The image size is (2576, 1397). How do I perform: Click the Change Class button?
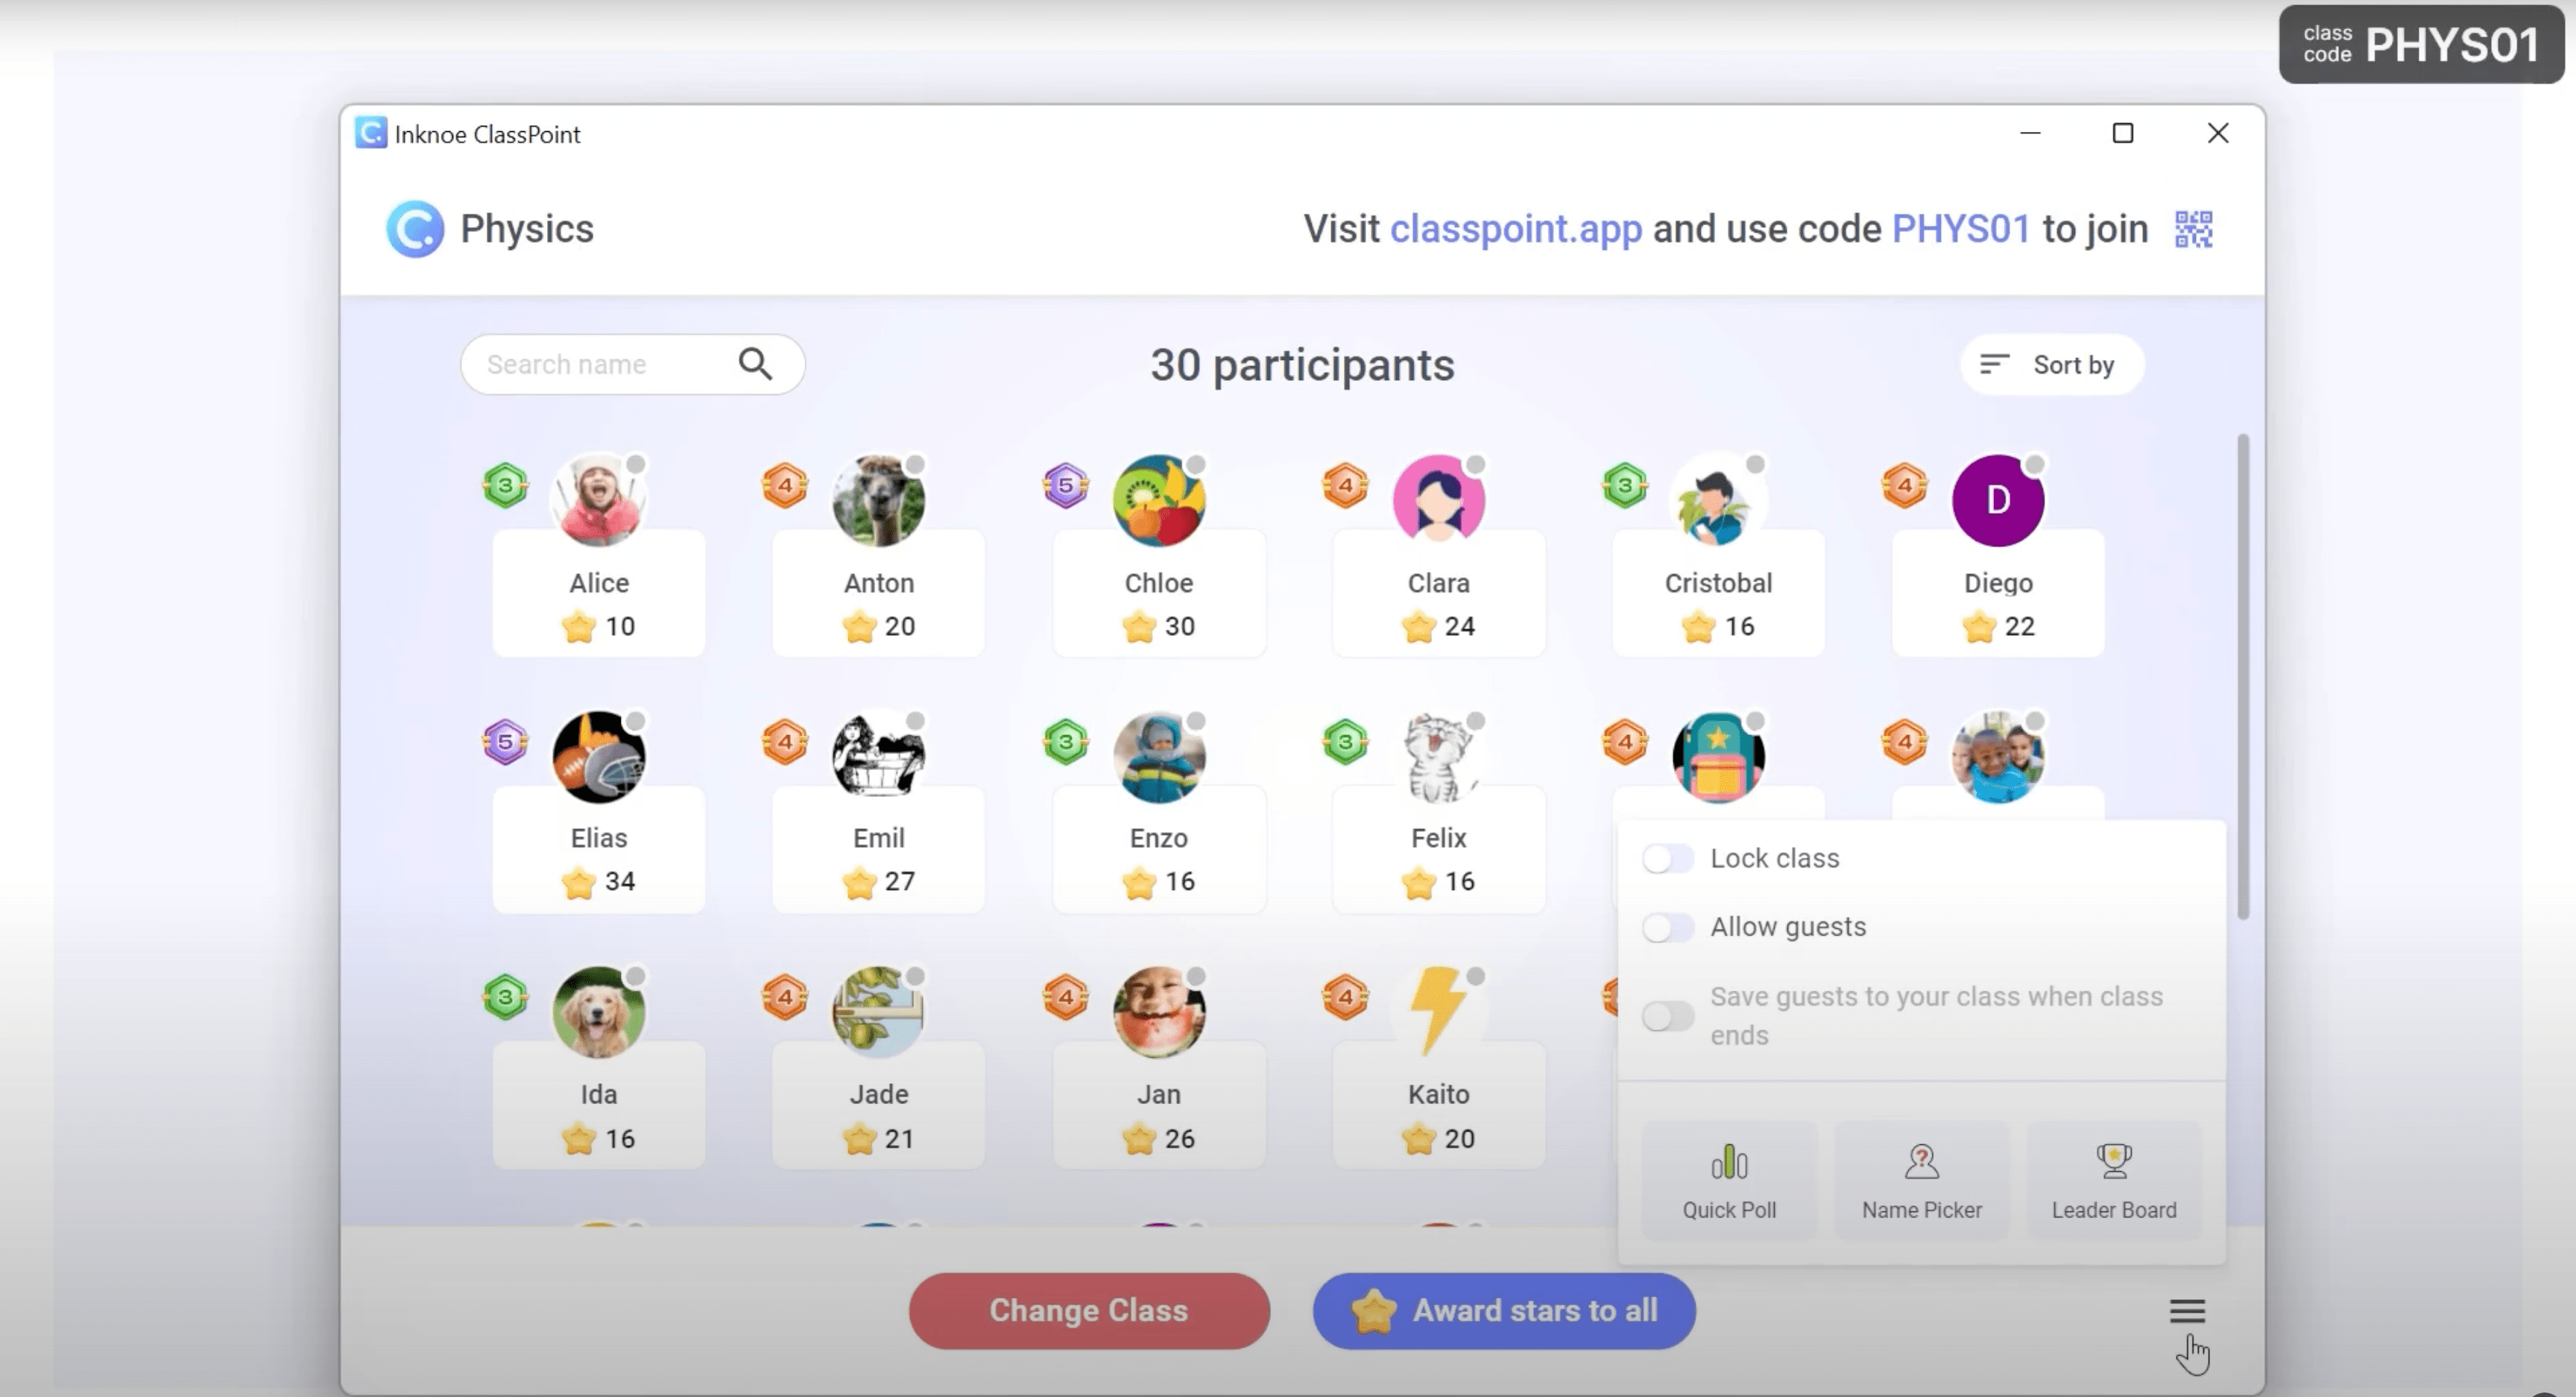(x=1087, y=1309)
